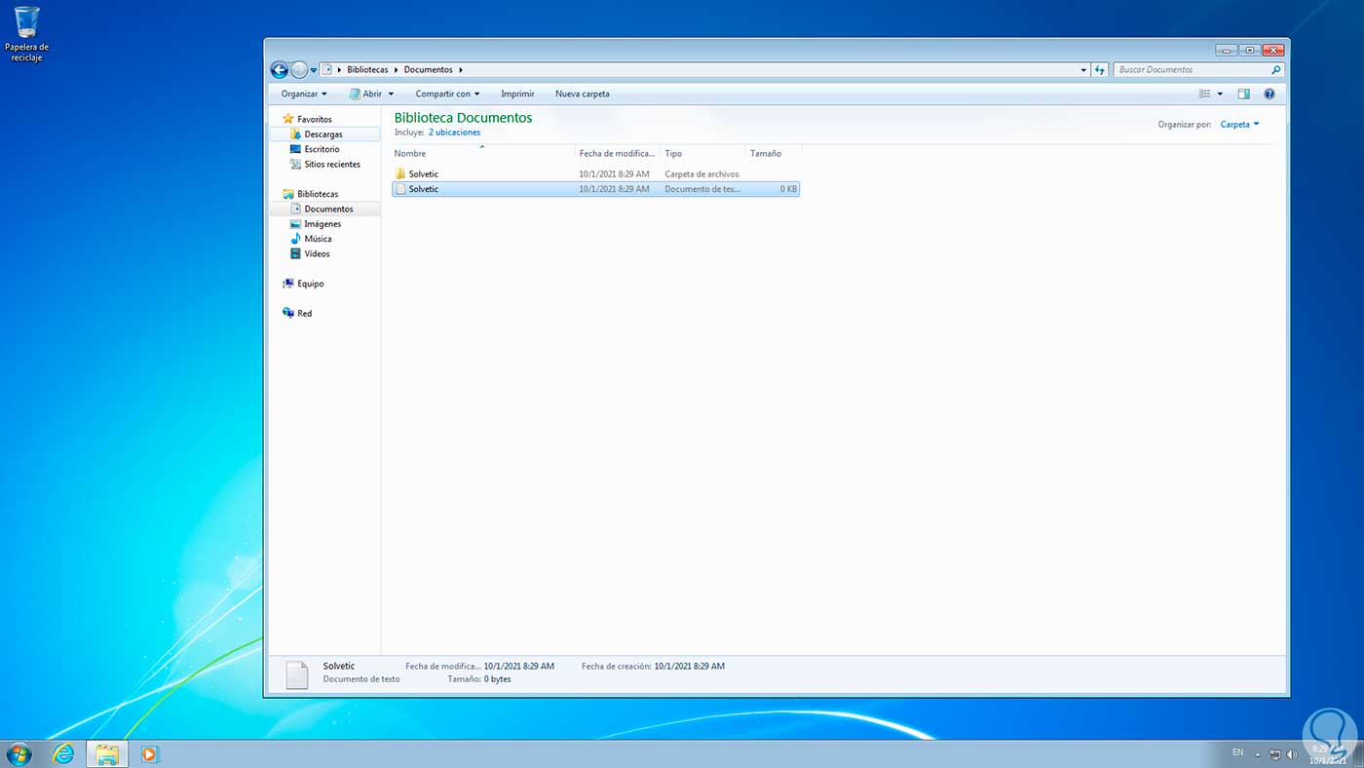Select Equipo in the navigation pane
The height and width of the screenshot is (768, 1364).
point(310,284)
